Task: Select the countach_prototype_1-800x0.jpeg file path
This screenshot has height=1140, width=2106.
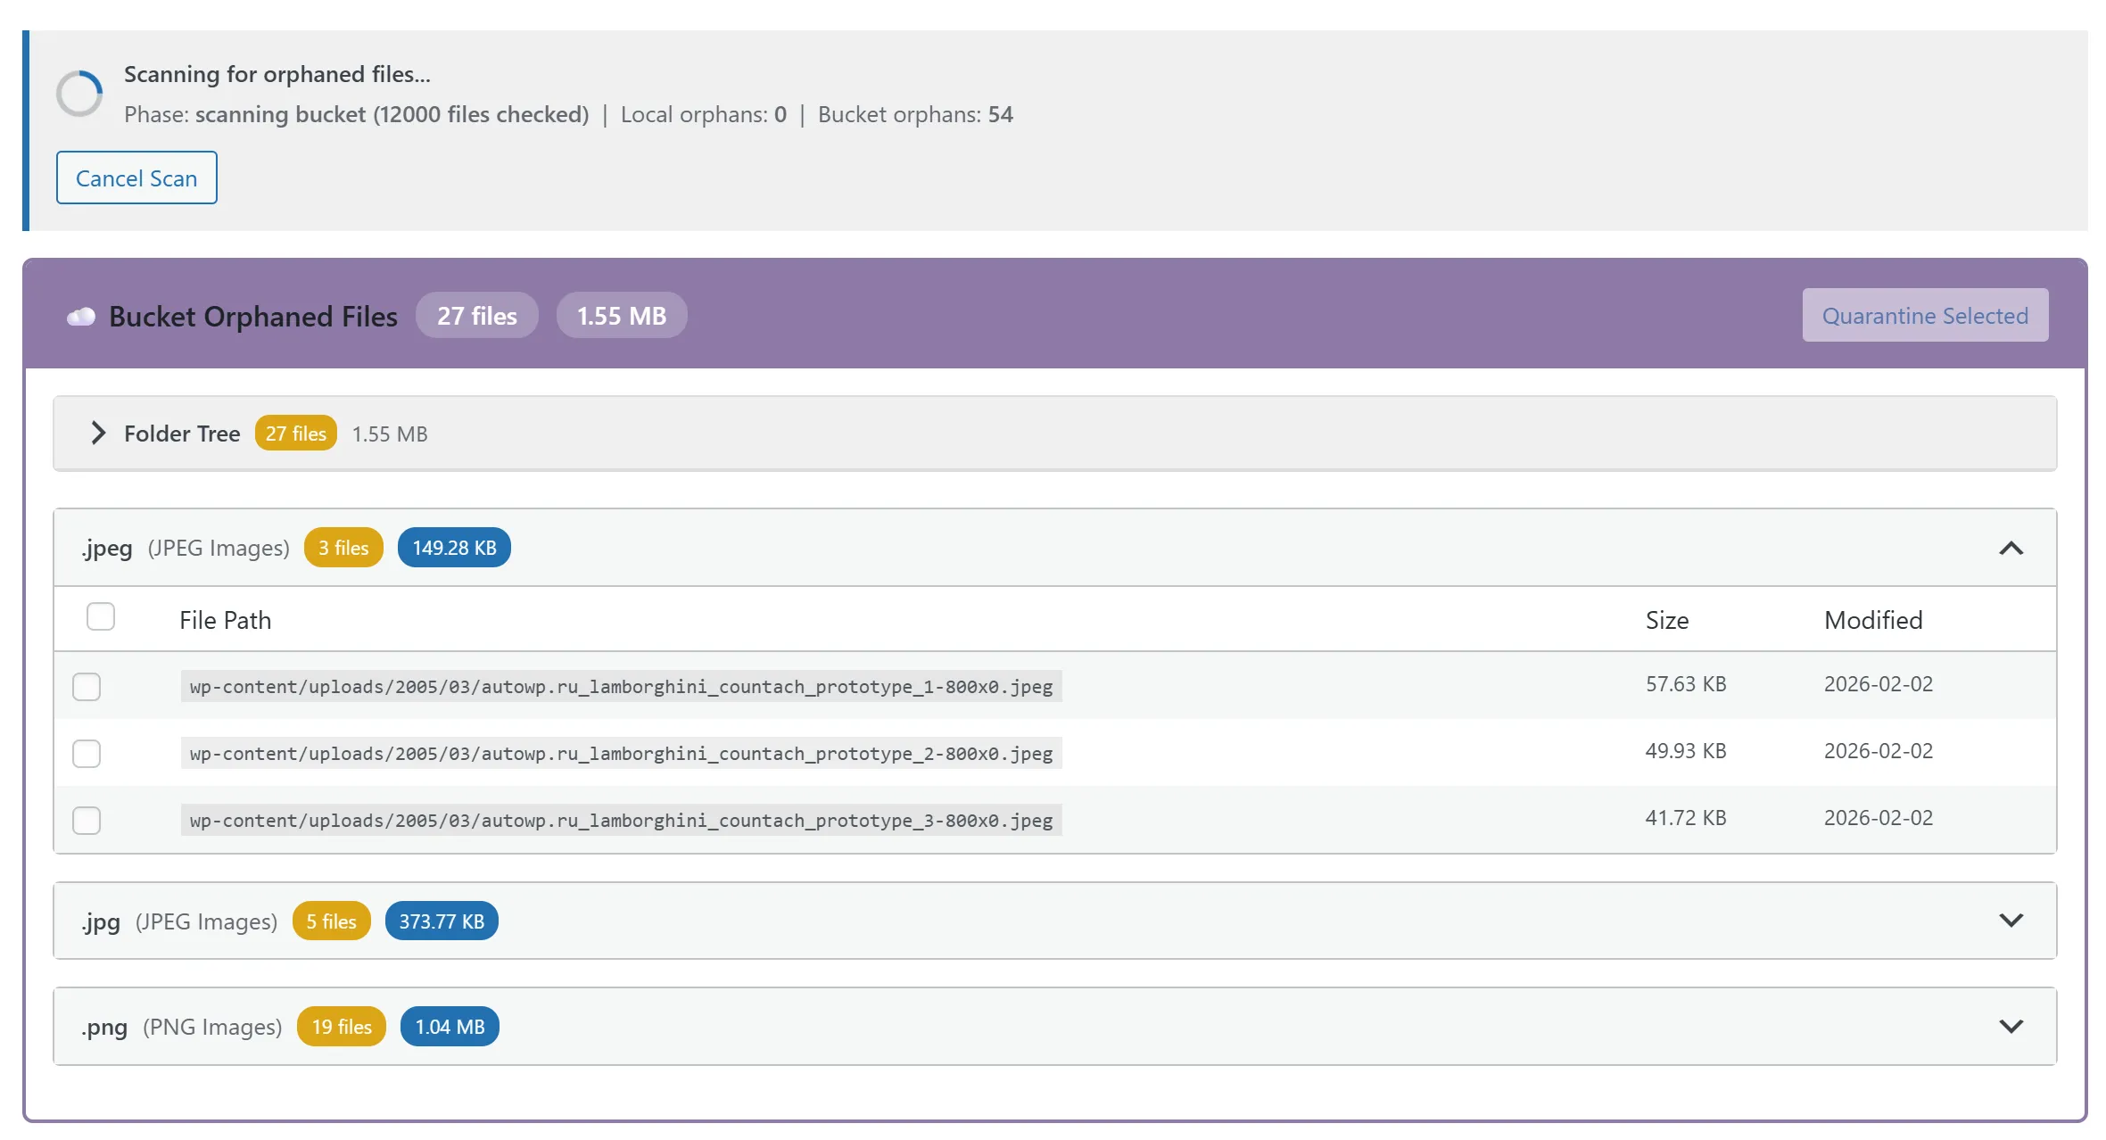Action: tap(621, 686)
